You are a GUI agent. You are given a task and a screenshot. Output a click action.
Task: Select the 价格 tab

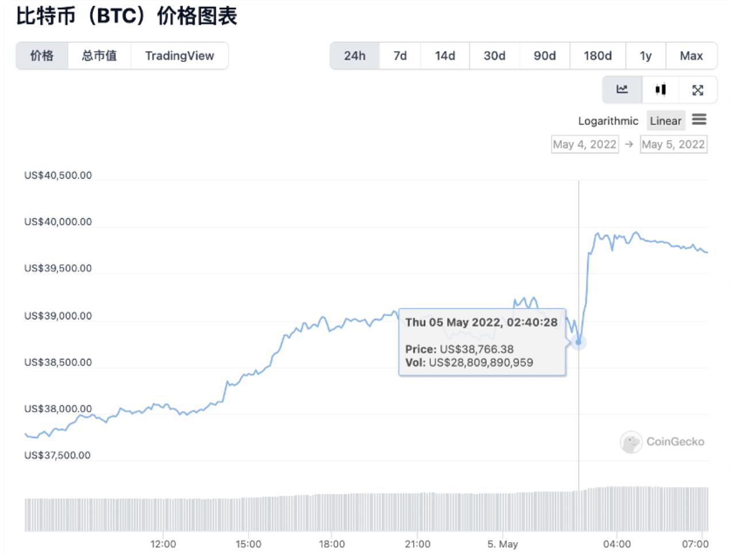(42, 56)
